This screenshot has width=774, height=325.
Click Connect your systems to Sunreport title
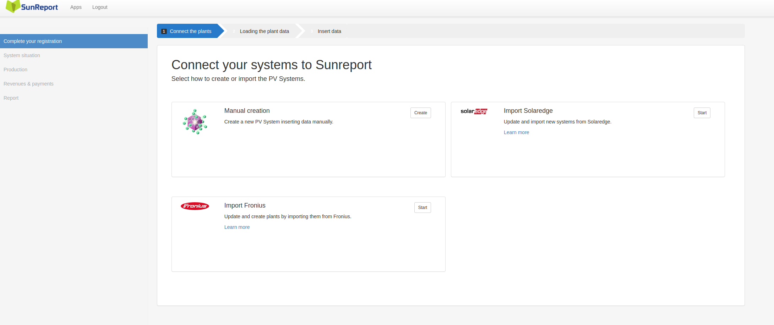click(x=272, y=65)
